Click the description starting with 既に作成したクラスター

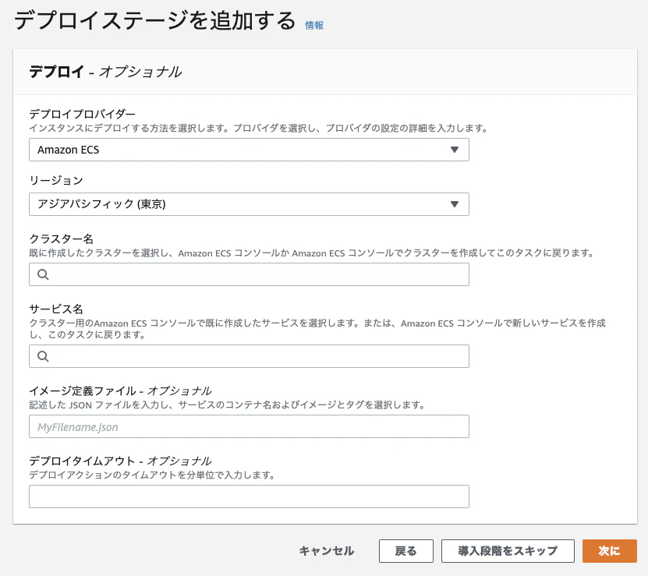312,253
